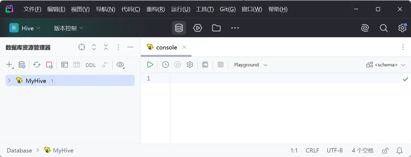Toggle the read-only lock in status bar
The width and height of the screenshot is (411, 157).
click(385, 150)
